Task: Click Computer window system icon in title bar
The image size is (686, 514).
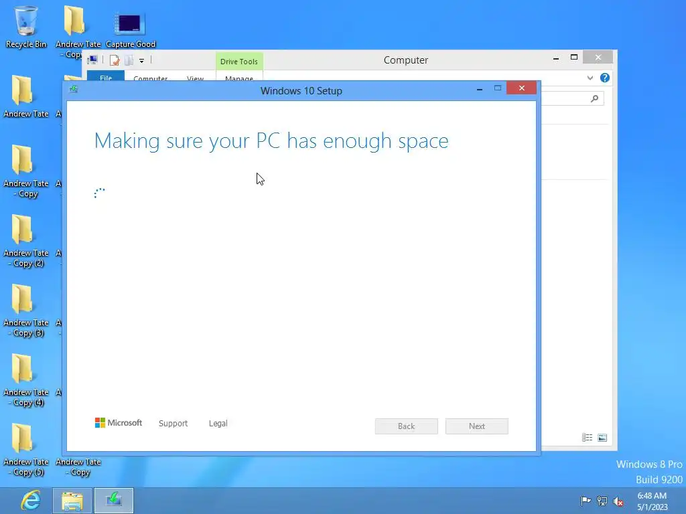Action: click(92, 60)
